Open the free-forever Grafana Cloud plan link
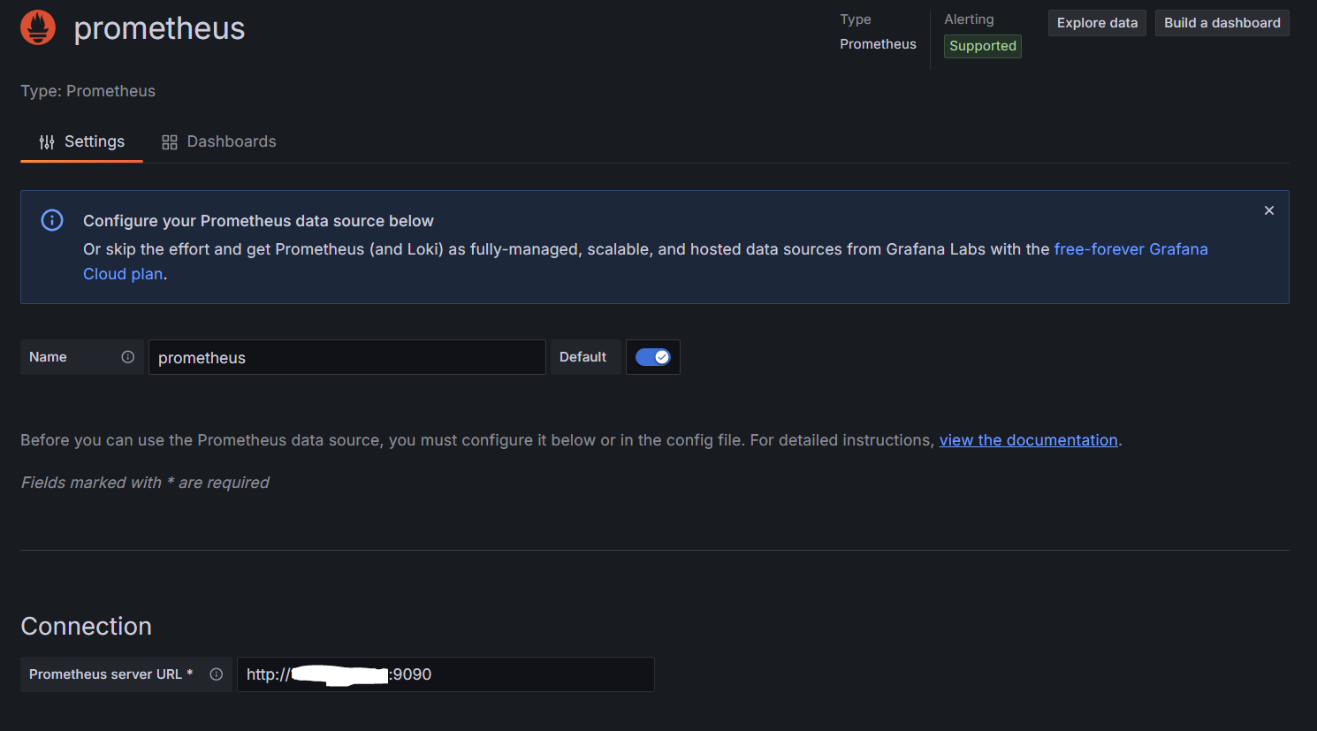The image size is (1317, 731). point(1131,249)
